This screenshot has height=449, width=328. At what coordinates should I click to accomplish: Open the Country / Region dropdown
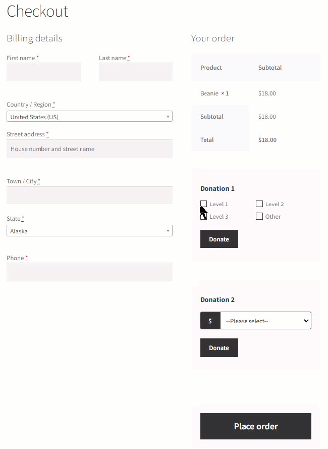[x=89, y=117]
